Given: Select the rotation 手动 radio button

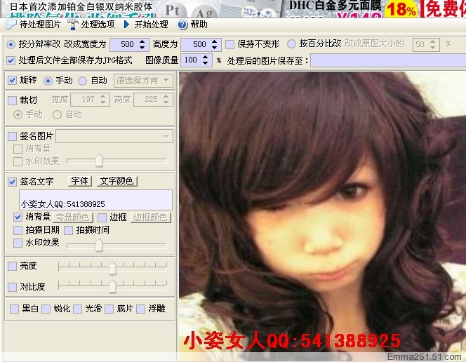Looking at the screenshot, I should pos(48,81).
